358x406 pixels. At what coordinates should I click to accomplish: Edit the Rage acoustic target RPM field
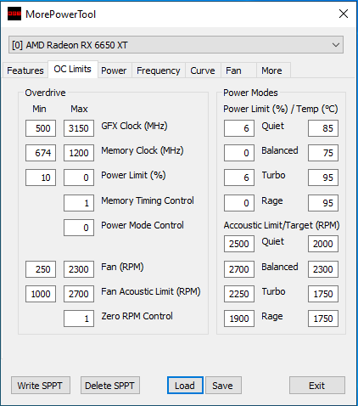point(323,319)
